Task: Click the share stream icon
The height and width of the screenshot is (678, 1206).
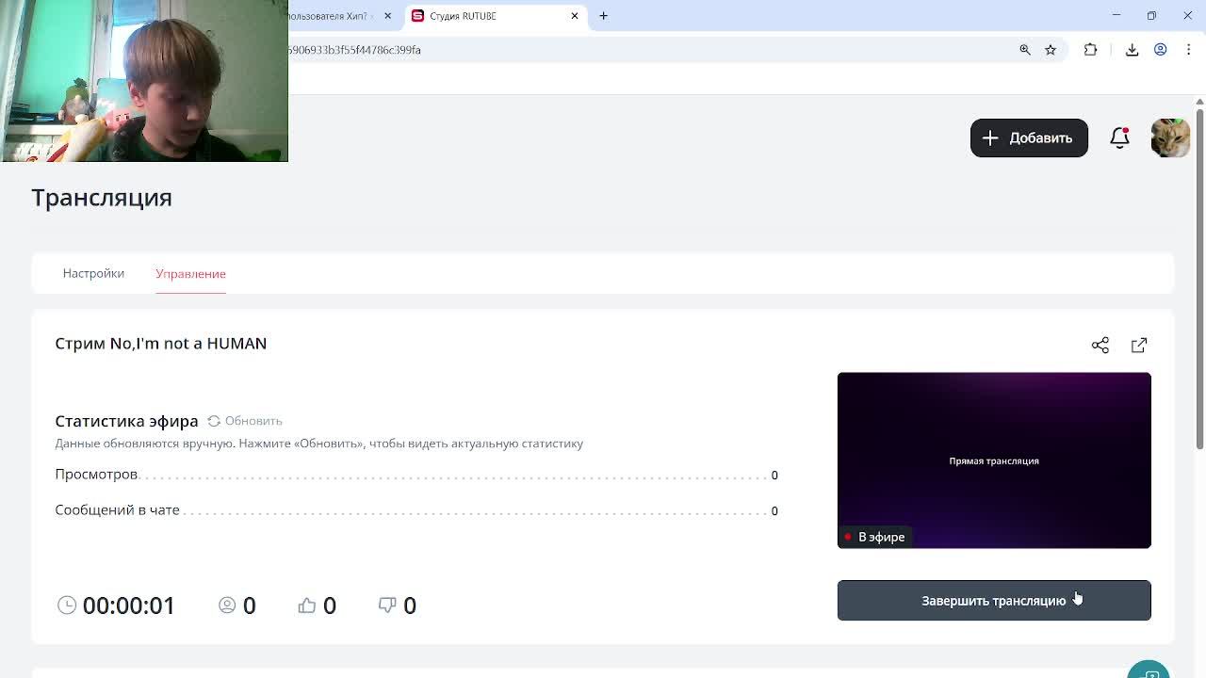Action: point(1100,345)
